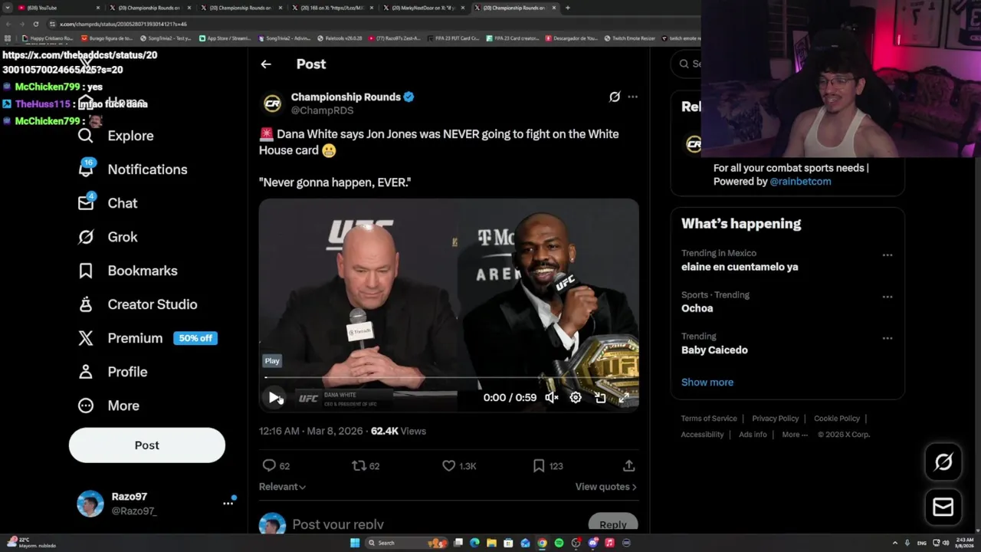Open Explore from the sidebar
This screenshot has height=552, width=981.
pyautogui.click(x=116, y=136)
